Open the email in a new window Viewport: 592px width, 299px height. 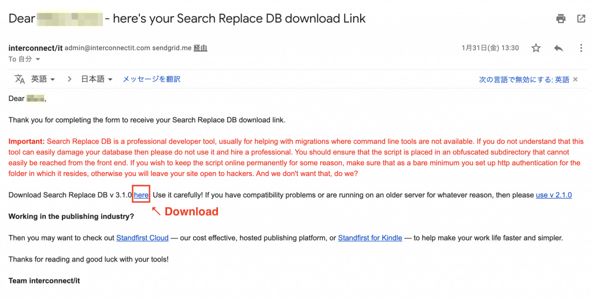(x=581, y=18)
